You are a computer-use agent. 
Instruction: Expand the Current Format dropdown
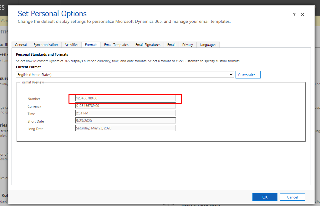click(x=125, y=75)
